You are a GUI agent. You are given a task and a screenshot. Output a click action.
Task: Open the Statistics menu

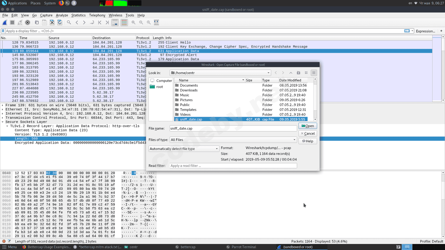[78, 15]
